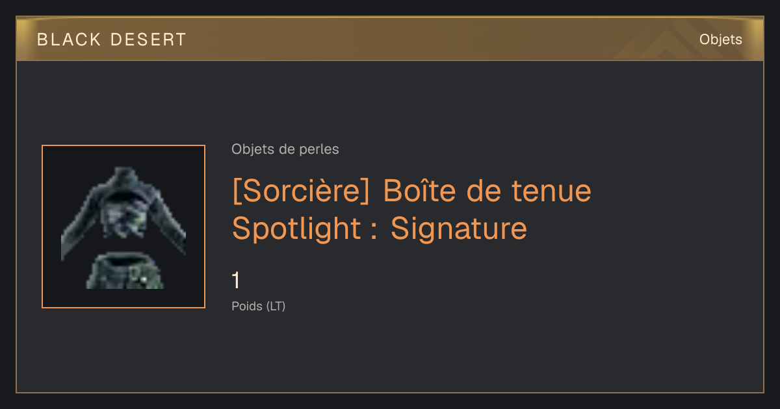This screenshot has width=780, height=409.
Task: Select the weight value 1
Action: pyautogui.click(x=236, y=280)
